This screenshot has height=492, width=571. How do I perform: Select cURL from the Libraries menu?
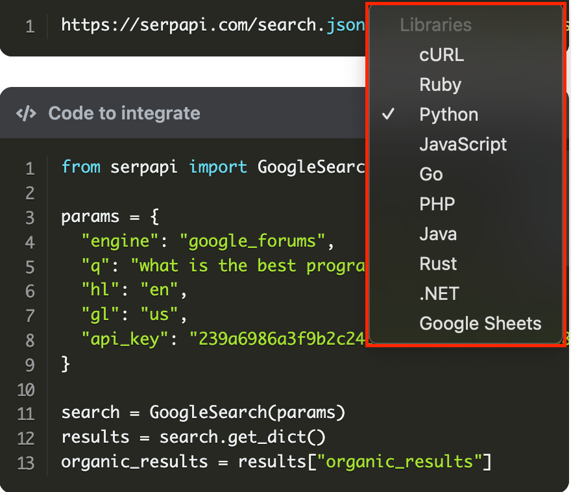441,55
